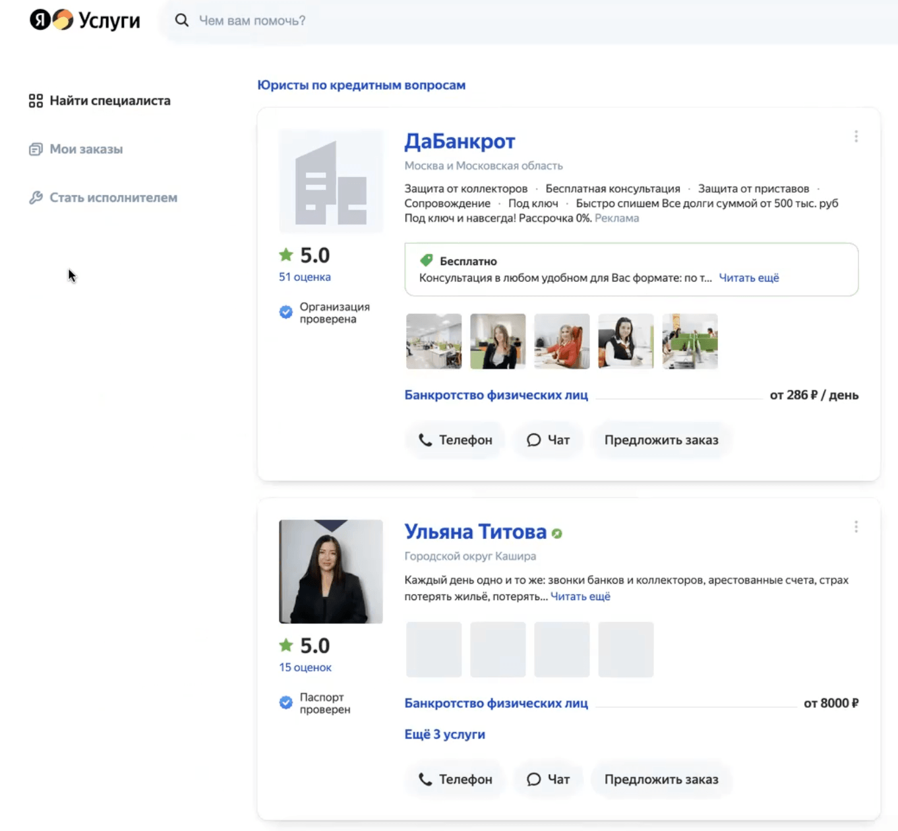The image size is (898, 831).
Task: Click Ульяна Титова's portrait photo
Action: [331, 572]
